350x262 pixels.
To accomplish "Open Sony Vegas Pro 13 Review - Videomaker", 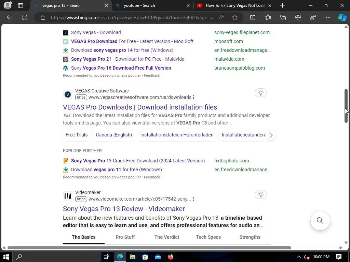I will (x=124, y=209).
